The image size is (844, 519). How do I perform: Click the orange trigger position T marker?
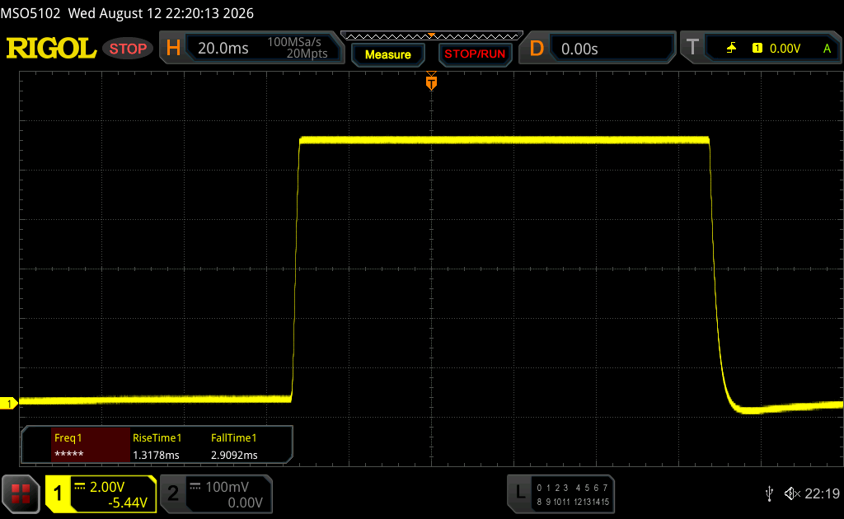tap(431, 82)
